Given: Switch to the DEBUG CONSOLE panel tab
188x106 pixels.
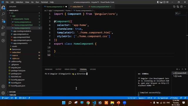Looking at the screenshot, I should coord(70,69).
